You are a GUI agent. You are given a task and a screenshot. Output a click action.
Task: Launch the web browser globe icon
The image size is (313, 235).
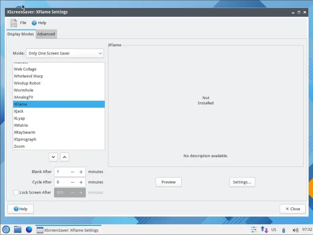29,229
